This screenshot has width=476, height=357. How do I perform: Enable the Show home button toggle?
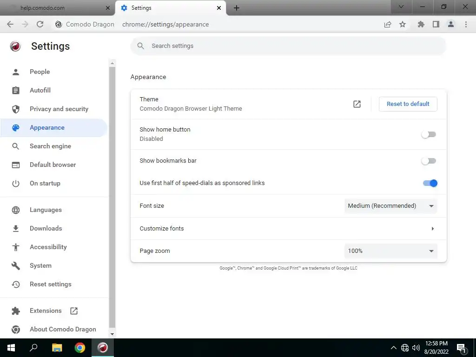coord(429,134)
